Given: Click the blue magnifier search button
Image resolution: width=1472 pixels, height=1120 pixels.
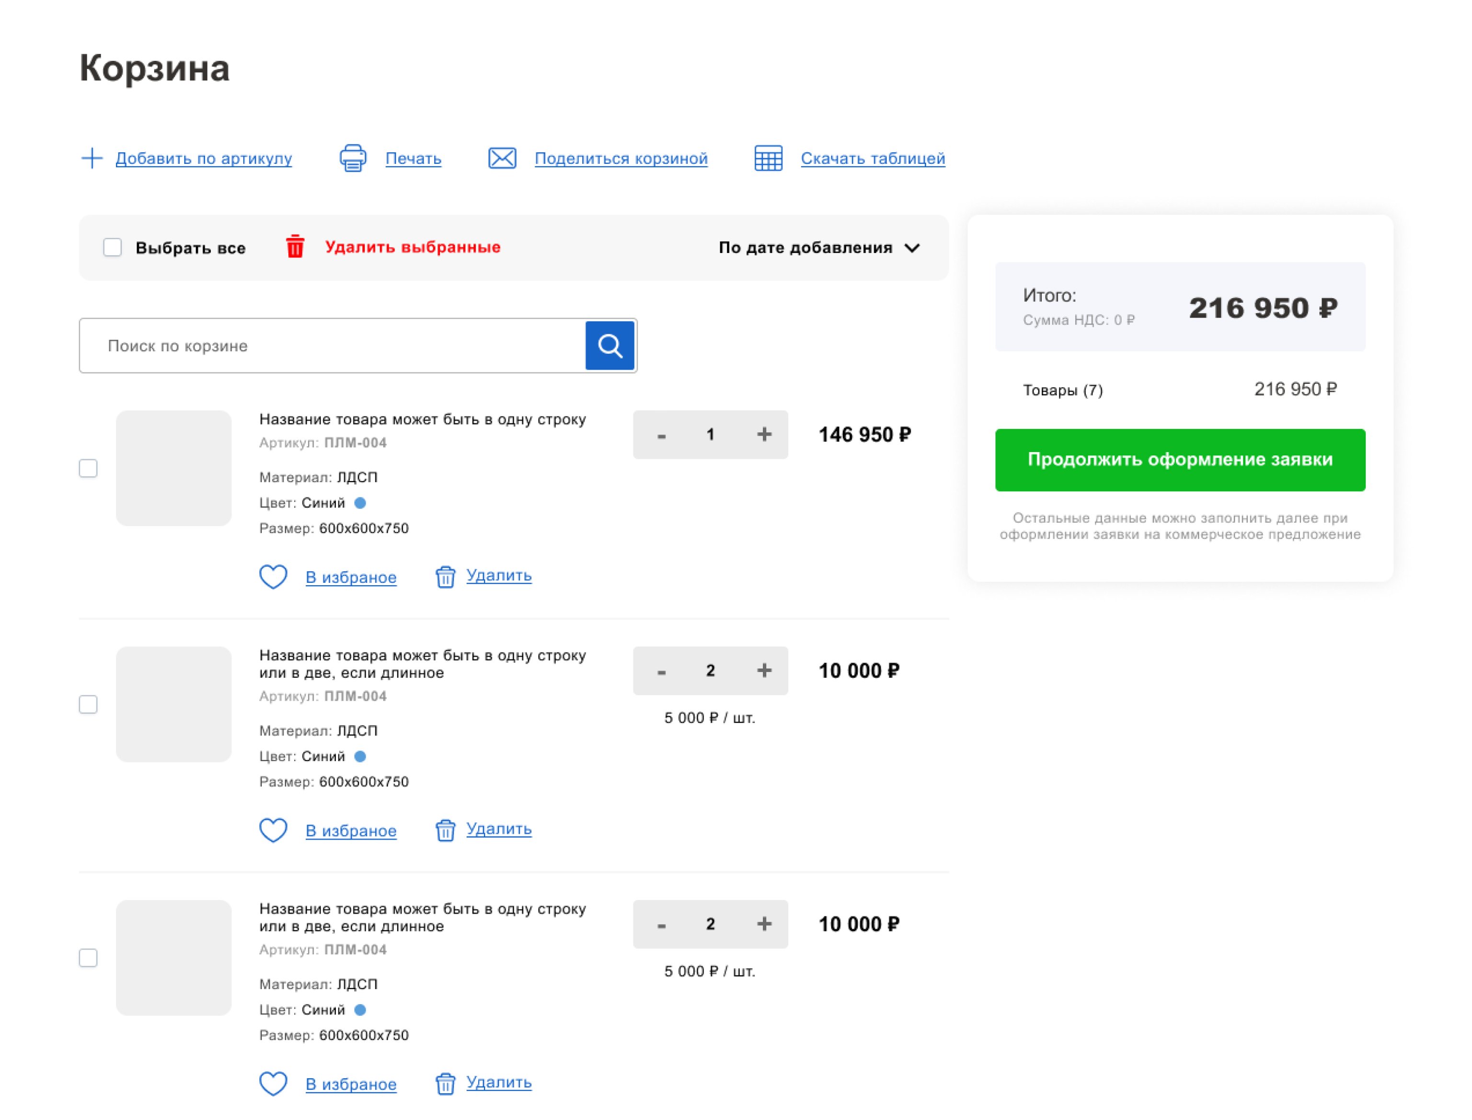Looking at the screenshot, I should pos(609,346).
